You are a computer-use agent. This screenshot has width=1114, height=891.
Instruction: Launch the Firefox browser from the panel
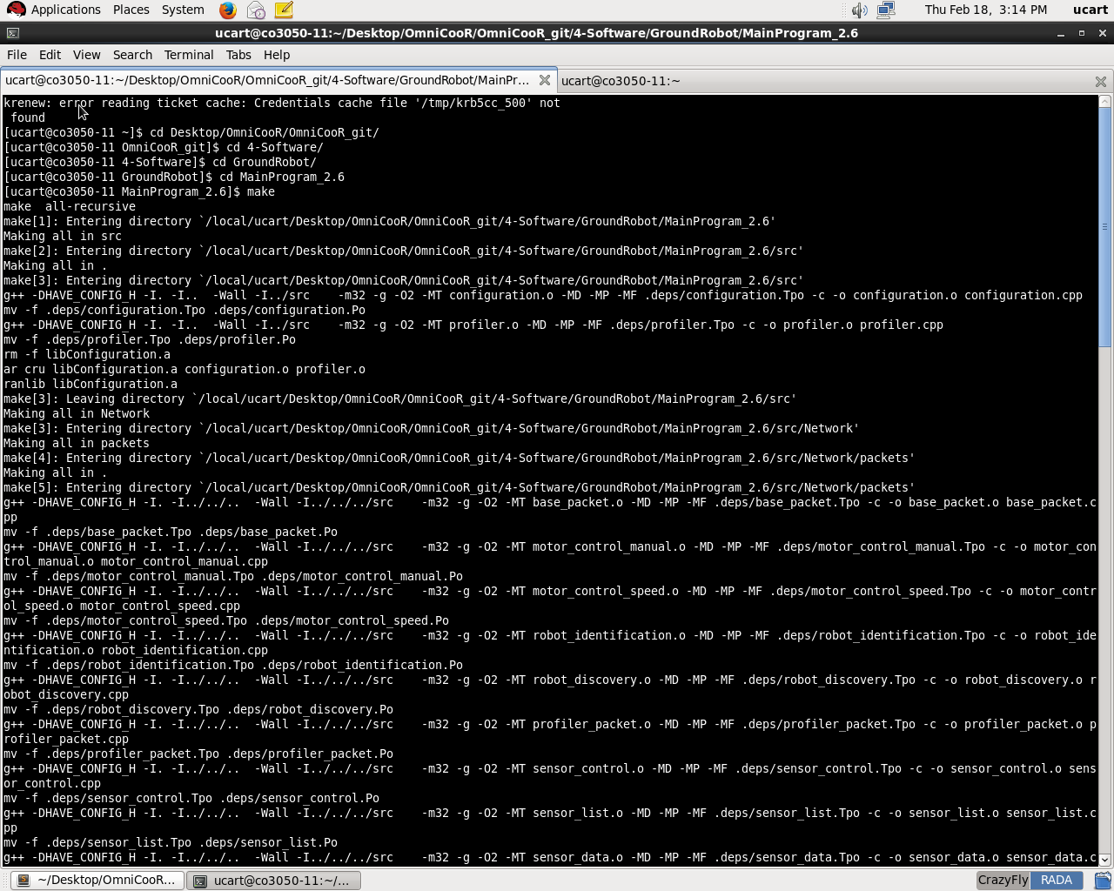pyautogui.click(x=227, y=10)
